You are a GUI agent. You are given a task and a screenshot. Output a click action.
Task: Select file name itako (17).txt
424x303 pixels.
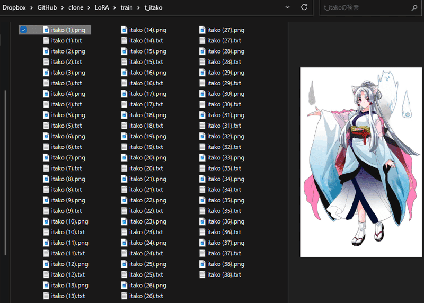[146, 104]
